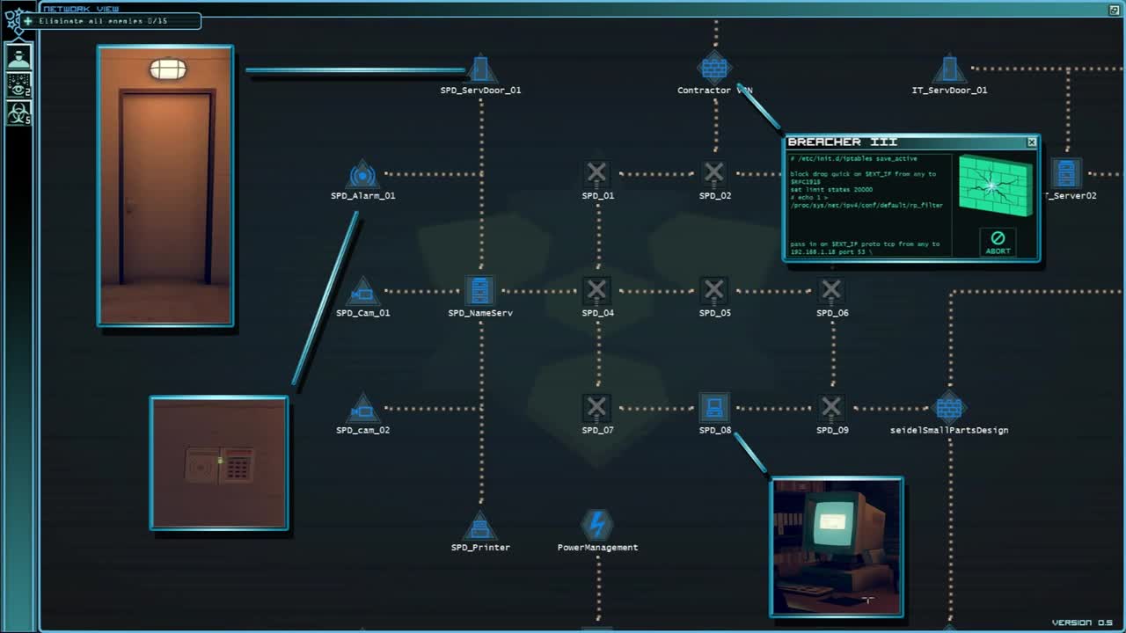Viewport: 1126px width, 633px height.
Task: Click the Contractor VPN firewall node
Action: (714, 68)
